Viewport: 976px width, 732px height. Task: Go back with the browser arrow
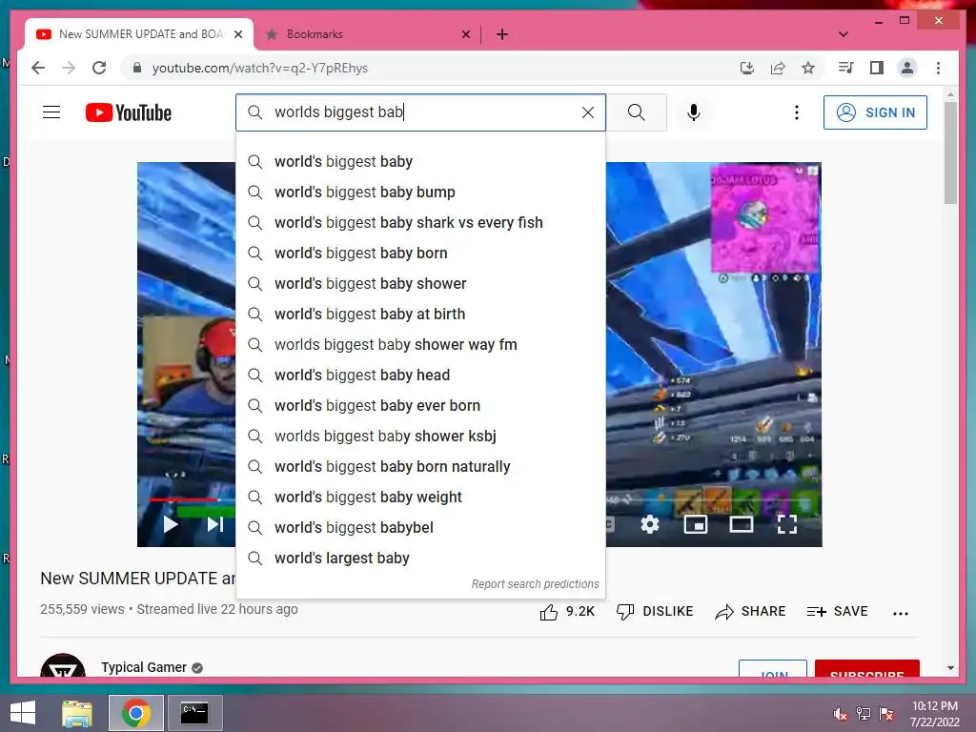click(38, 68)
